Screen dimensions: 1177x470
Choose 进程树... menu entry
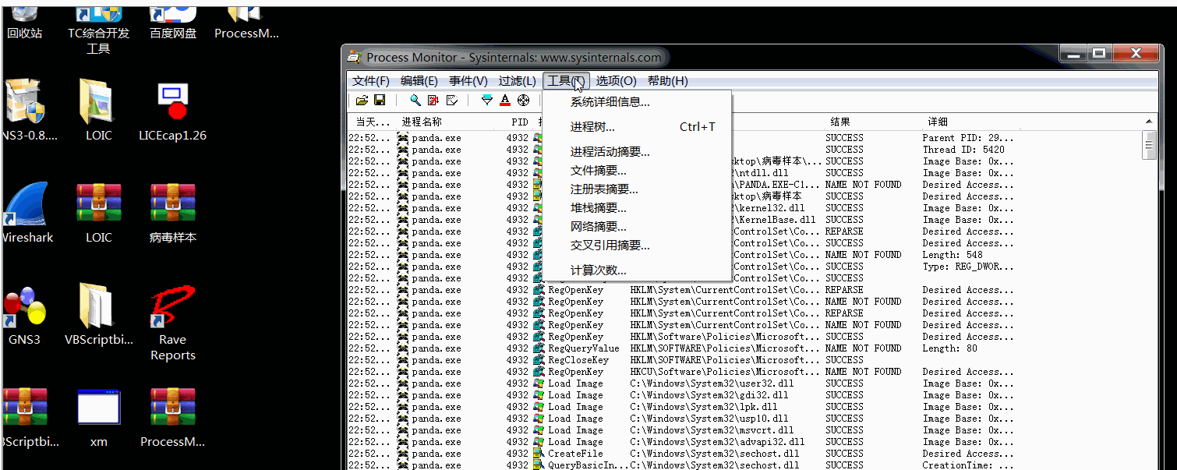[637, 127]
